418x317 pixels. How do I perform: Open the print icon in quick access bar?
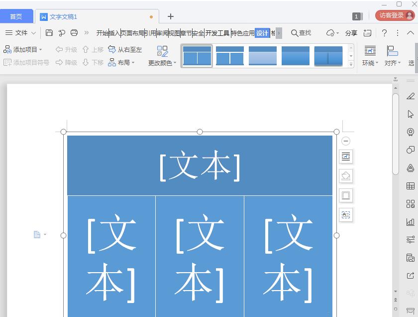tap(74, 32)
